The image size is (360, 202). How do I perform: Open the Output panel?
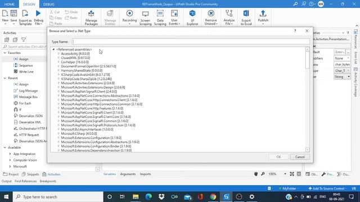pyautogui.click(x=7, y=181)
